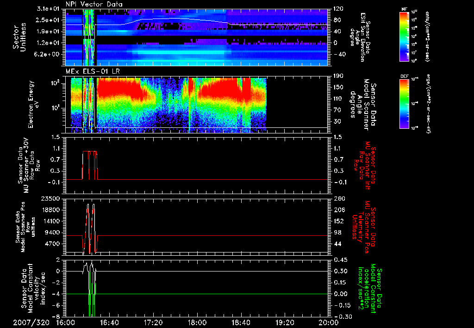Image resolution: width=474 pixels, height=328 pixels.
Task: Click inside the ELS electron energy spectrogram
Action: click(x=196, y=105)
